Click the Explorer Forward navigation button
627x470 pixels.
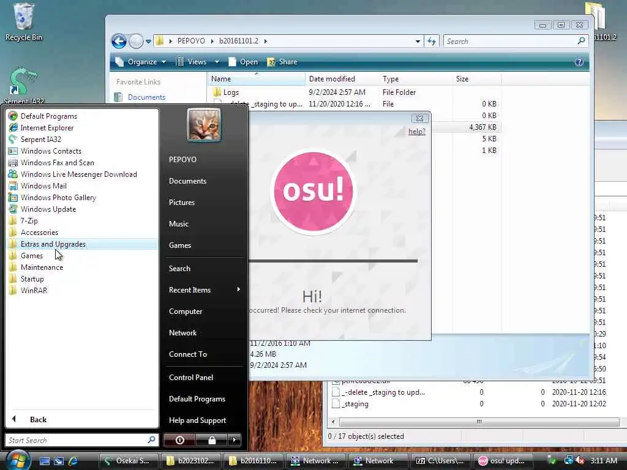[136, 41]
